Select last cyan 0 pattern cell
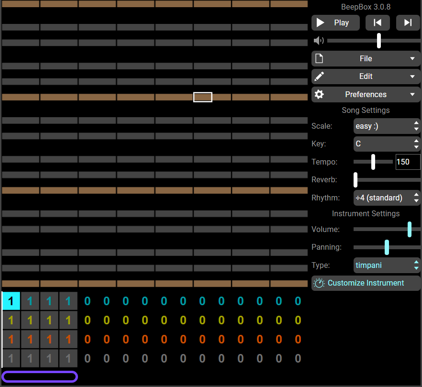The height and width of the screenshot is (387, 422). point(298,301)
